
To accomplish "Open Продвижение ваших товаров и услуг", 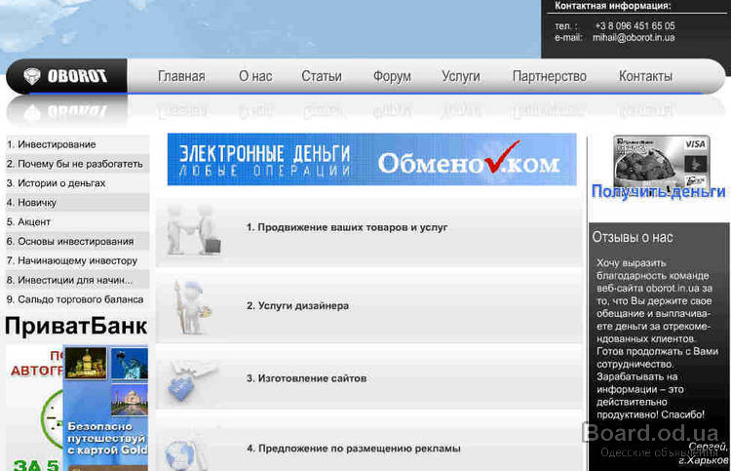I will tap(347, 227).
